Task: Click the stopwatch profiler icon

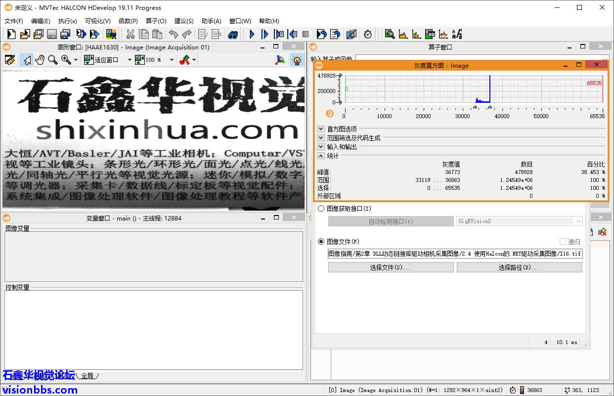Action: pyautogui.click(x=368, y=34)
